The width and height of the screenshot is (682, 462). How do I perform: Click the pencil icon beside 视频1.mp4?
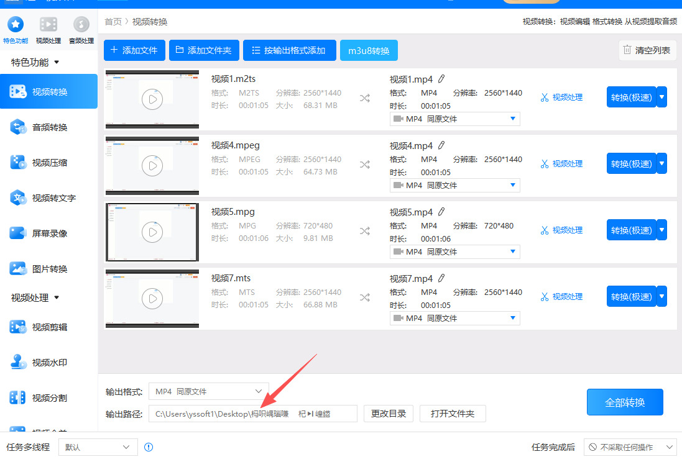point(441,79)
